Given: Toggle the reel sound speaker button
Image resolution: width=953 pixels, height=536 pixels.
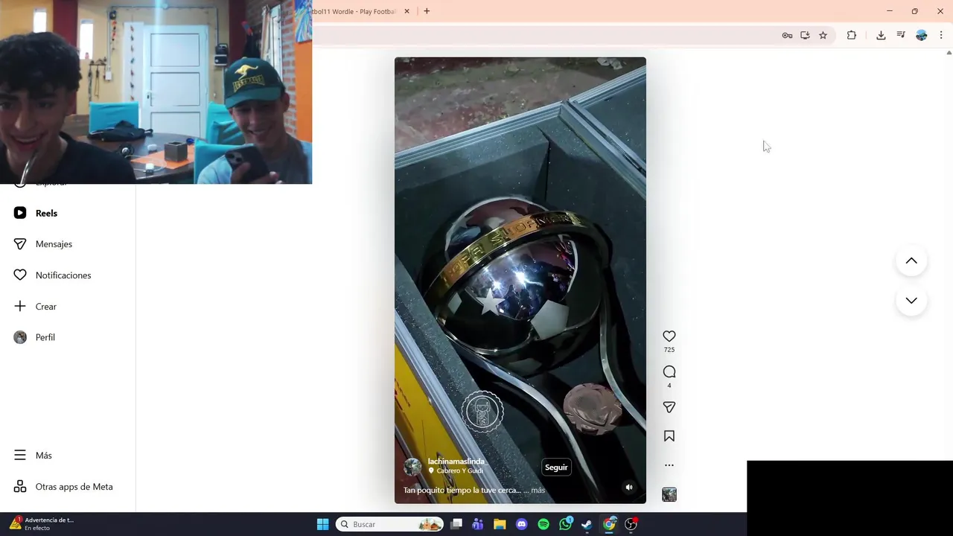Looking at the screenshot, I should 629,488.
